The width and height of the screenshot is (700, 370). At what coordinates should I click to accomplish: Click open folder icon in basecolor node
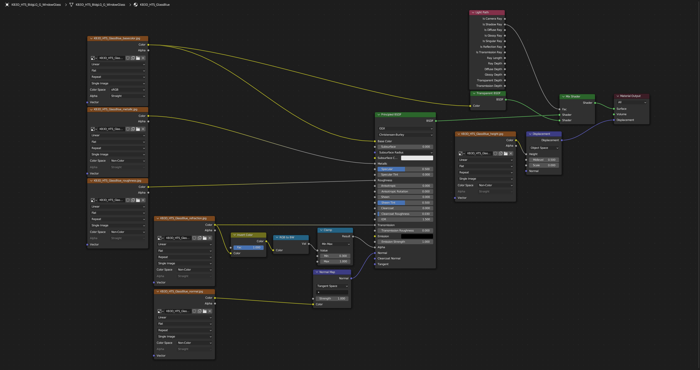tap(138, 58)
